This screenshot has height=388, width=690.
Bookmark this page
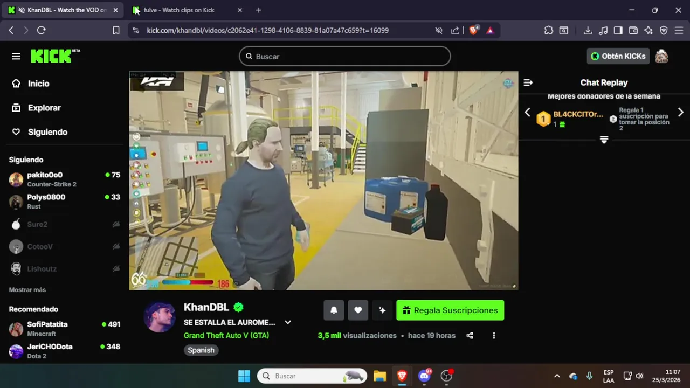point(116,30)
